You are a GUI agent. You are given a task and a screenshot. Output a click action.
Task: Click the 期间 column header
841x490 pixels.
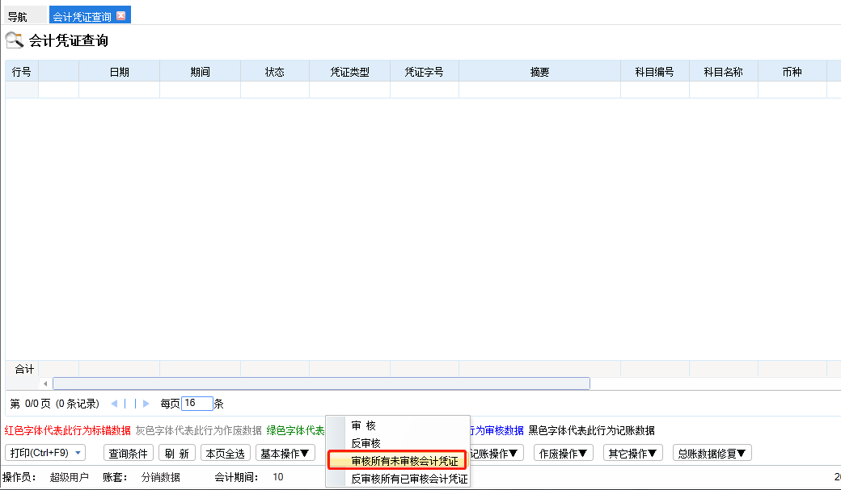click(x=200, y=72)
